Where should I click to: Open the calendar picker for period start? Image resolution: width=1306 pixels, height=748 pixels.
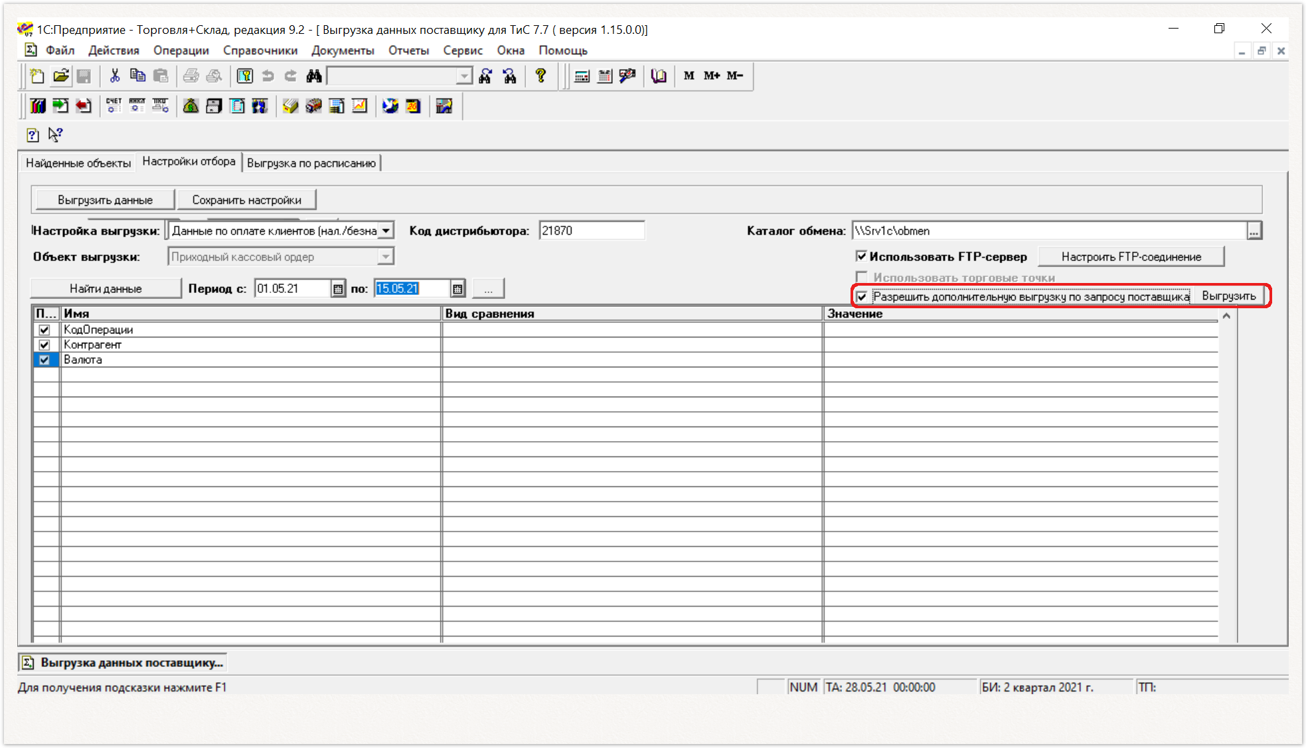pyautogui.click(x=338, y=288)
